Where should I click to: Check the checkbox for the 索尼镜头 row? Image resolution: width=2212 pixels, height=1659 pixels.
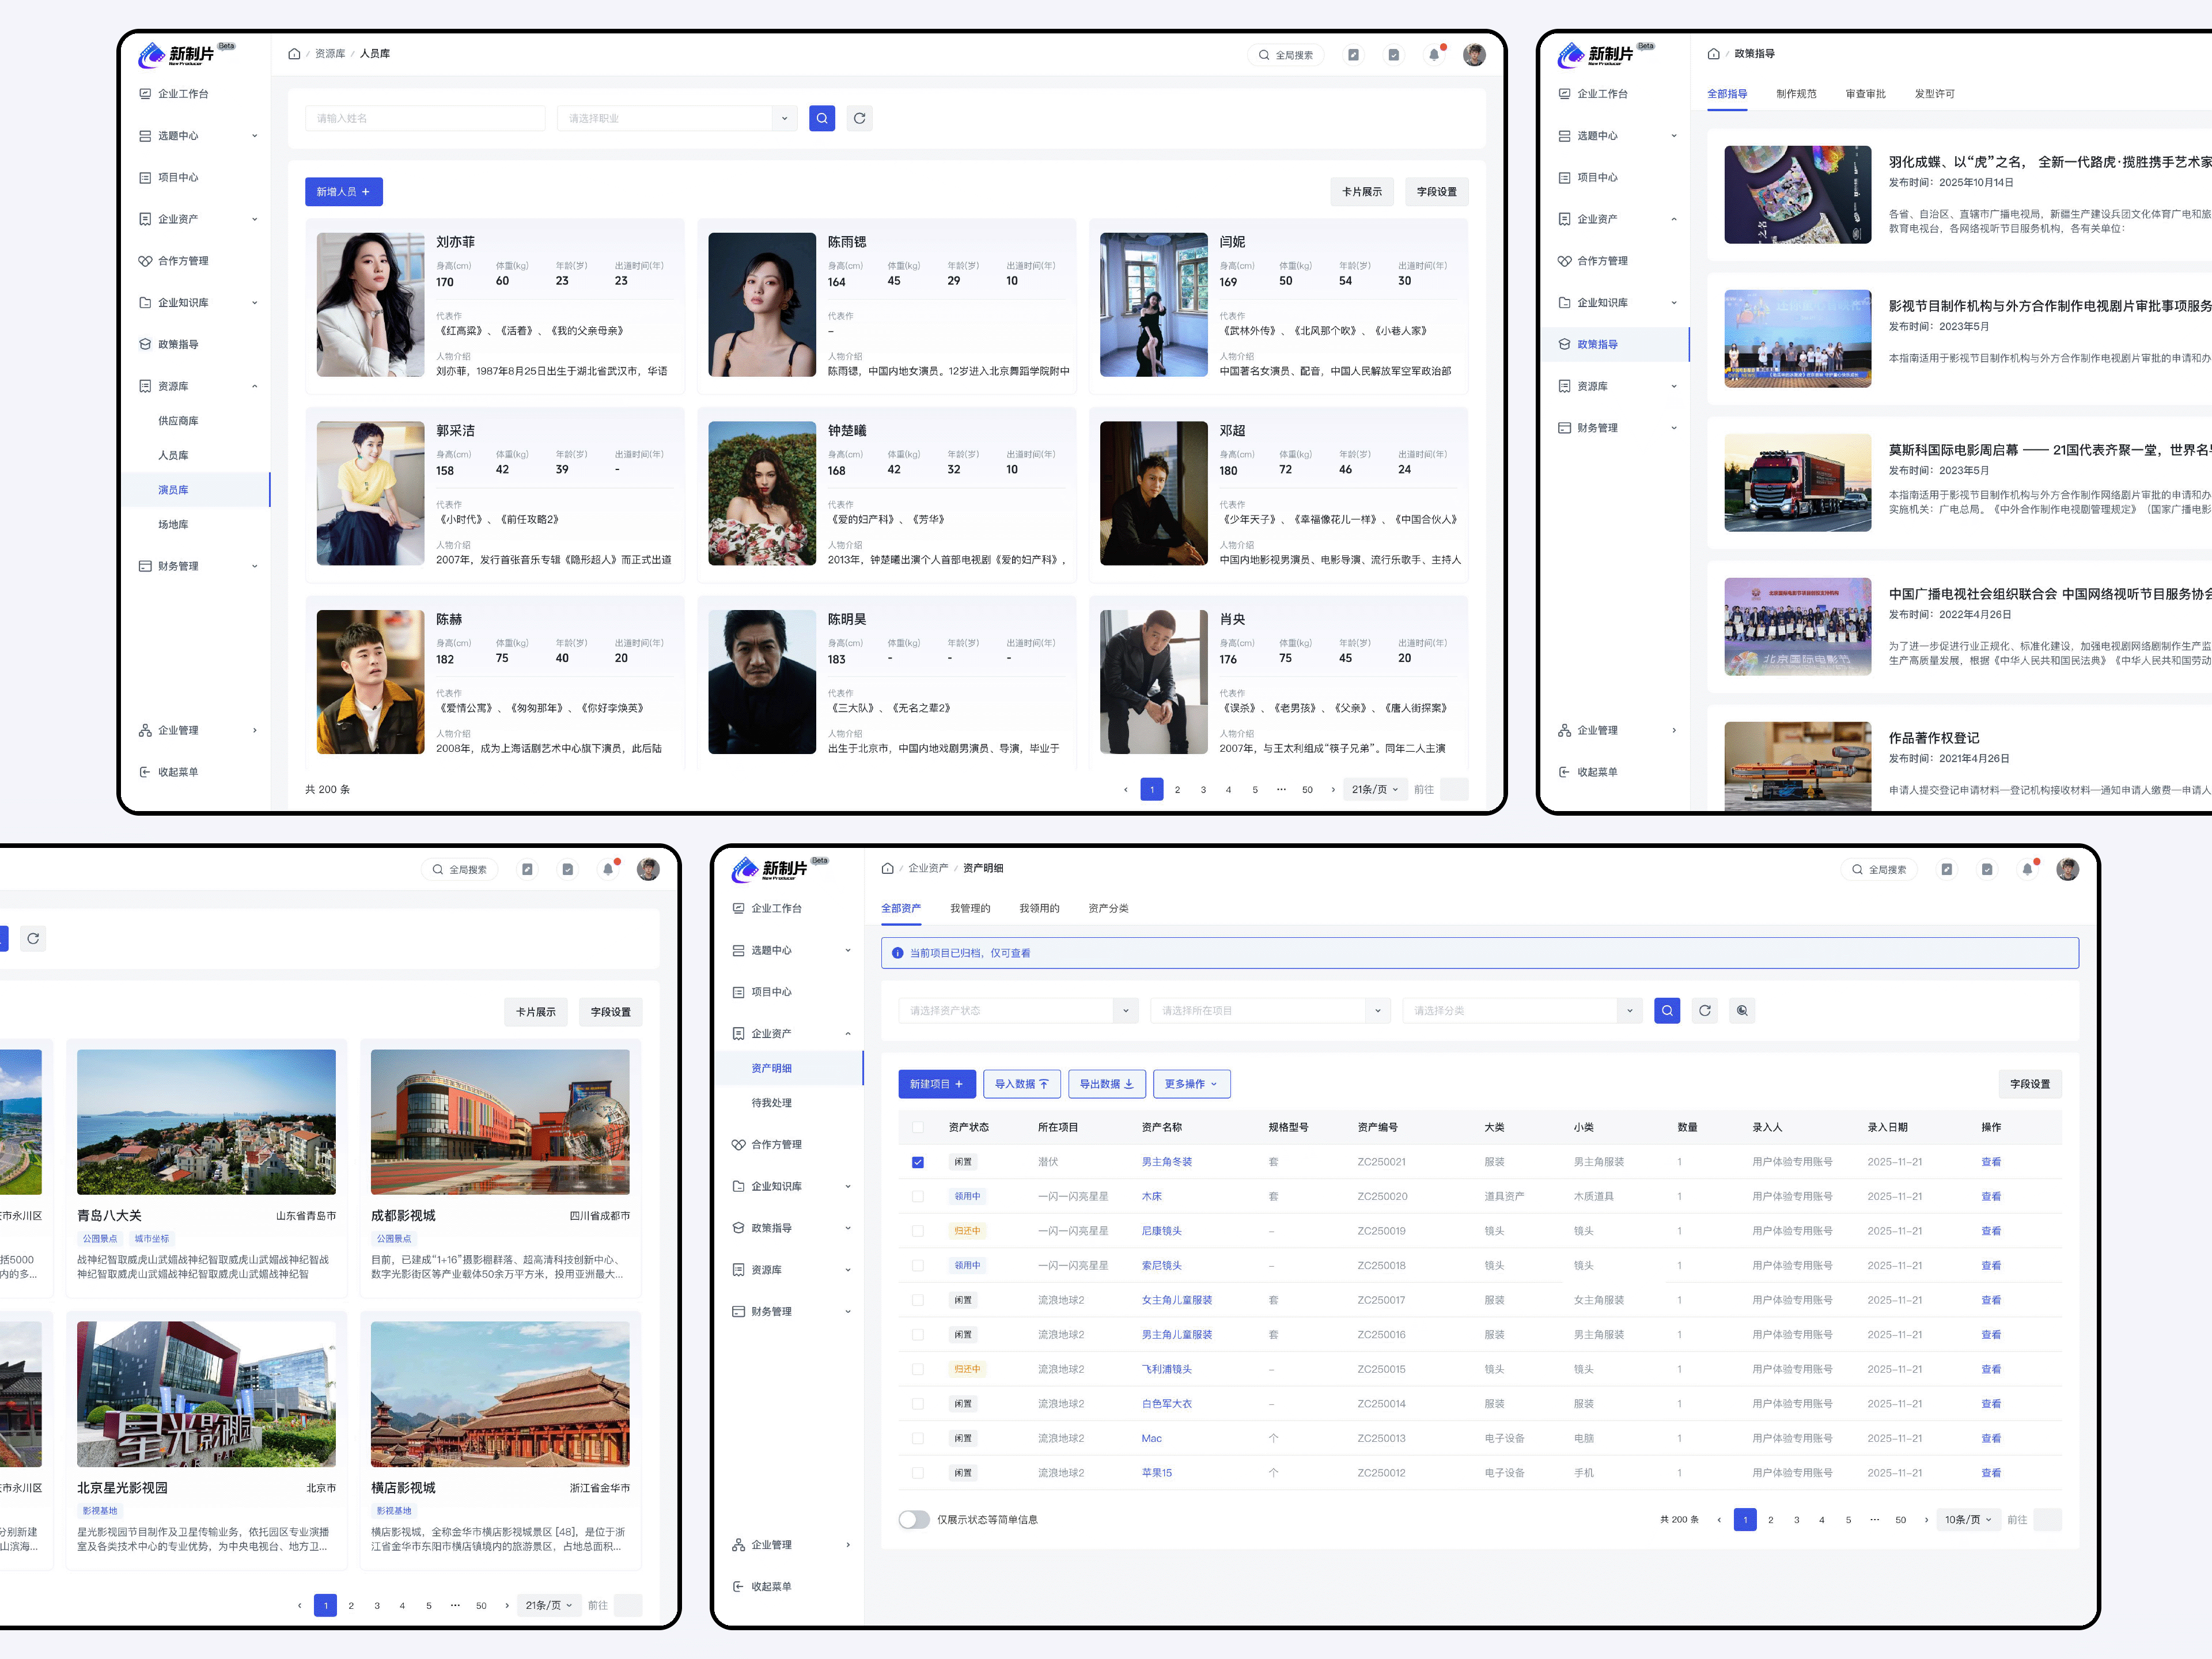tap(917, 1265)
